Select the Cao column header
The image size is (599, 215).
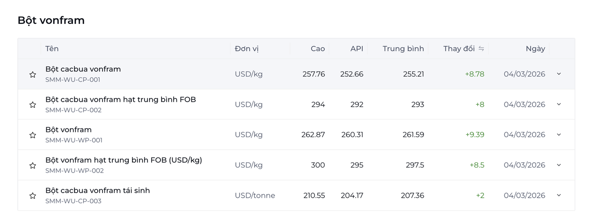pos(317,49)
